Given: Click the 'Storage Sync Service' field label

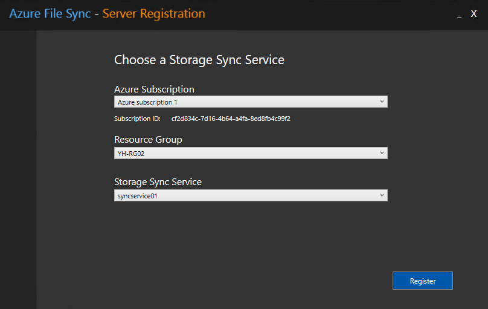Looking at the screenshot, I should [158, 182].
